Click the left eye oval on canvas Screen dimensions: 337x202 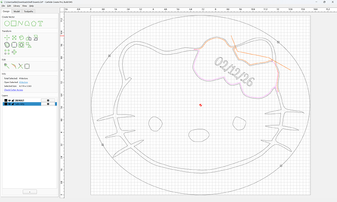click(155, 124)
